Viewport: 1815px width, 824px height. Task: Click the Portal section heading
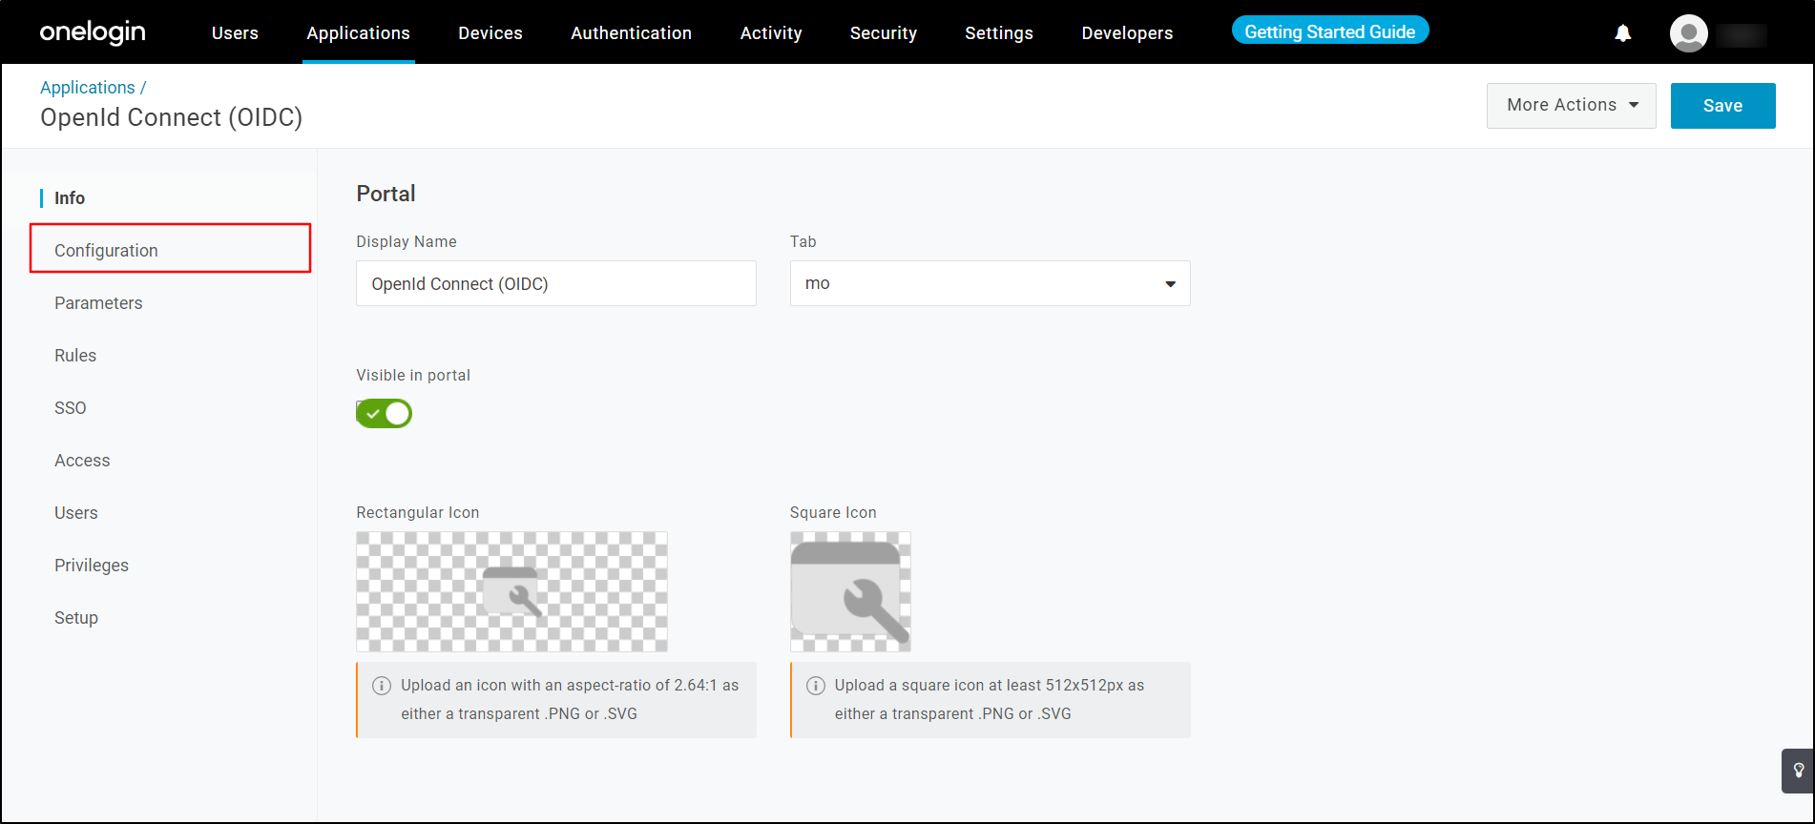click(x=386, y=194)
